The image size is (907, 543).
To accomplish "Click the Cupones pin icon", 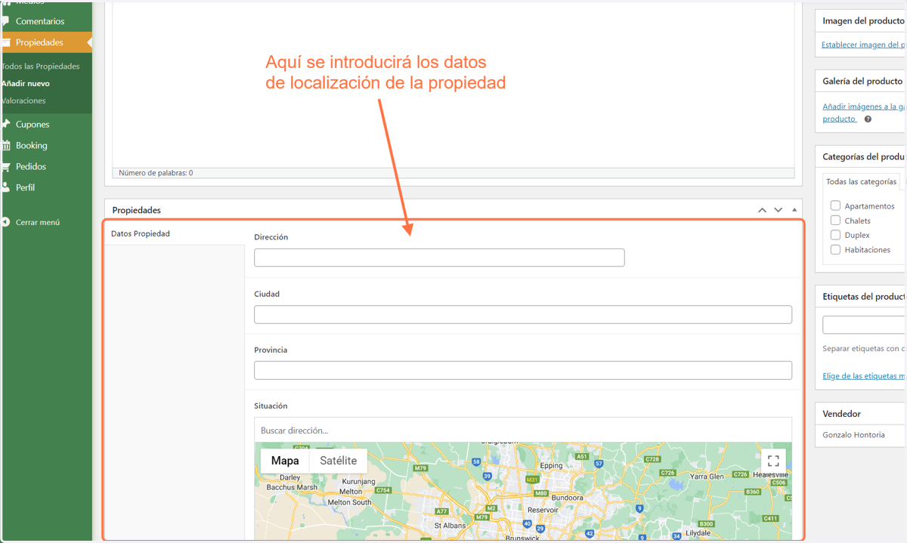I will (6, 124).
